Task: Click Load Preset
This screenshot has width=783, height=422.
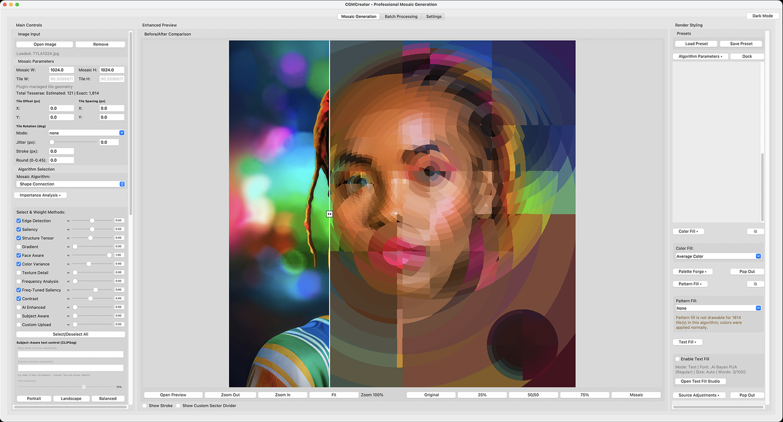Action: pyautogui.click(x=696, y=44)
